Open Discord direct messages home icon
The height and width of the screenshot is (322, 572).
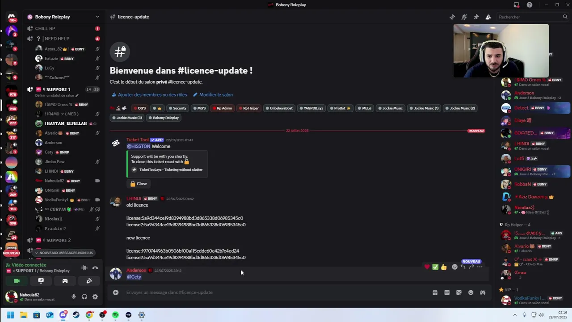pos(12,17)
